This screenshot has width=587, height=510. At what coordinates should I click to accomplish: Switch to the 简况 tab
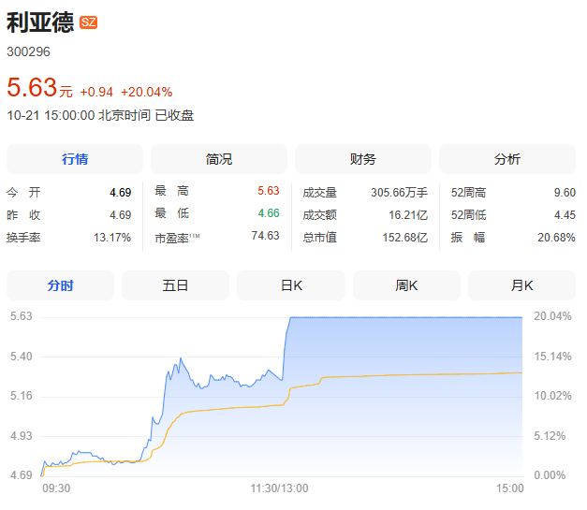pos(219,159)
